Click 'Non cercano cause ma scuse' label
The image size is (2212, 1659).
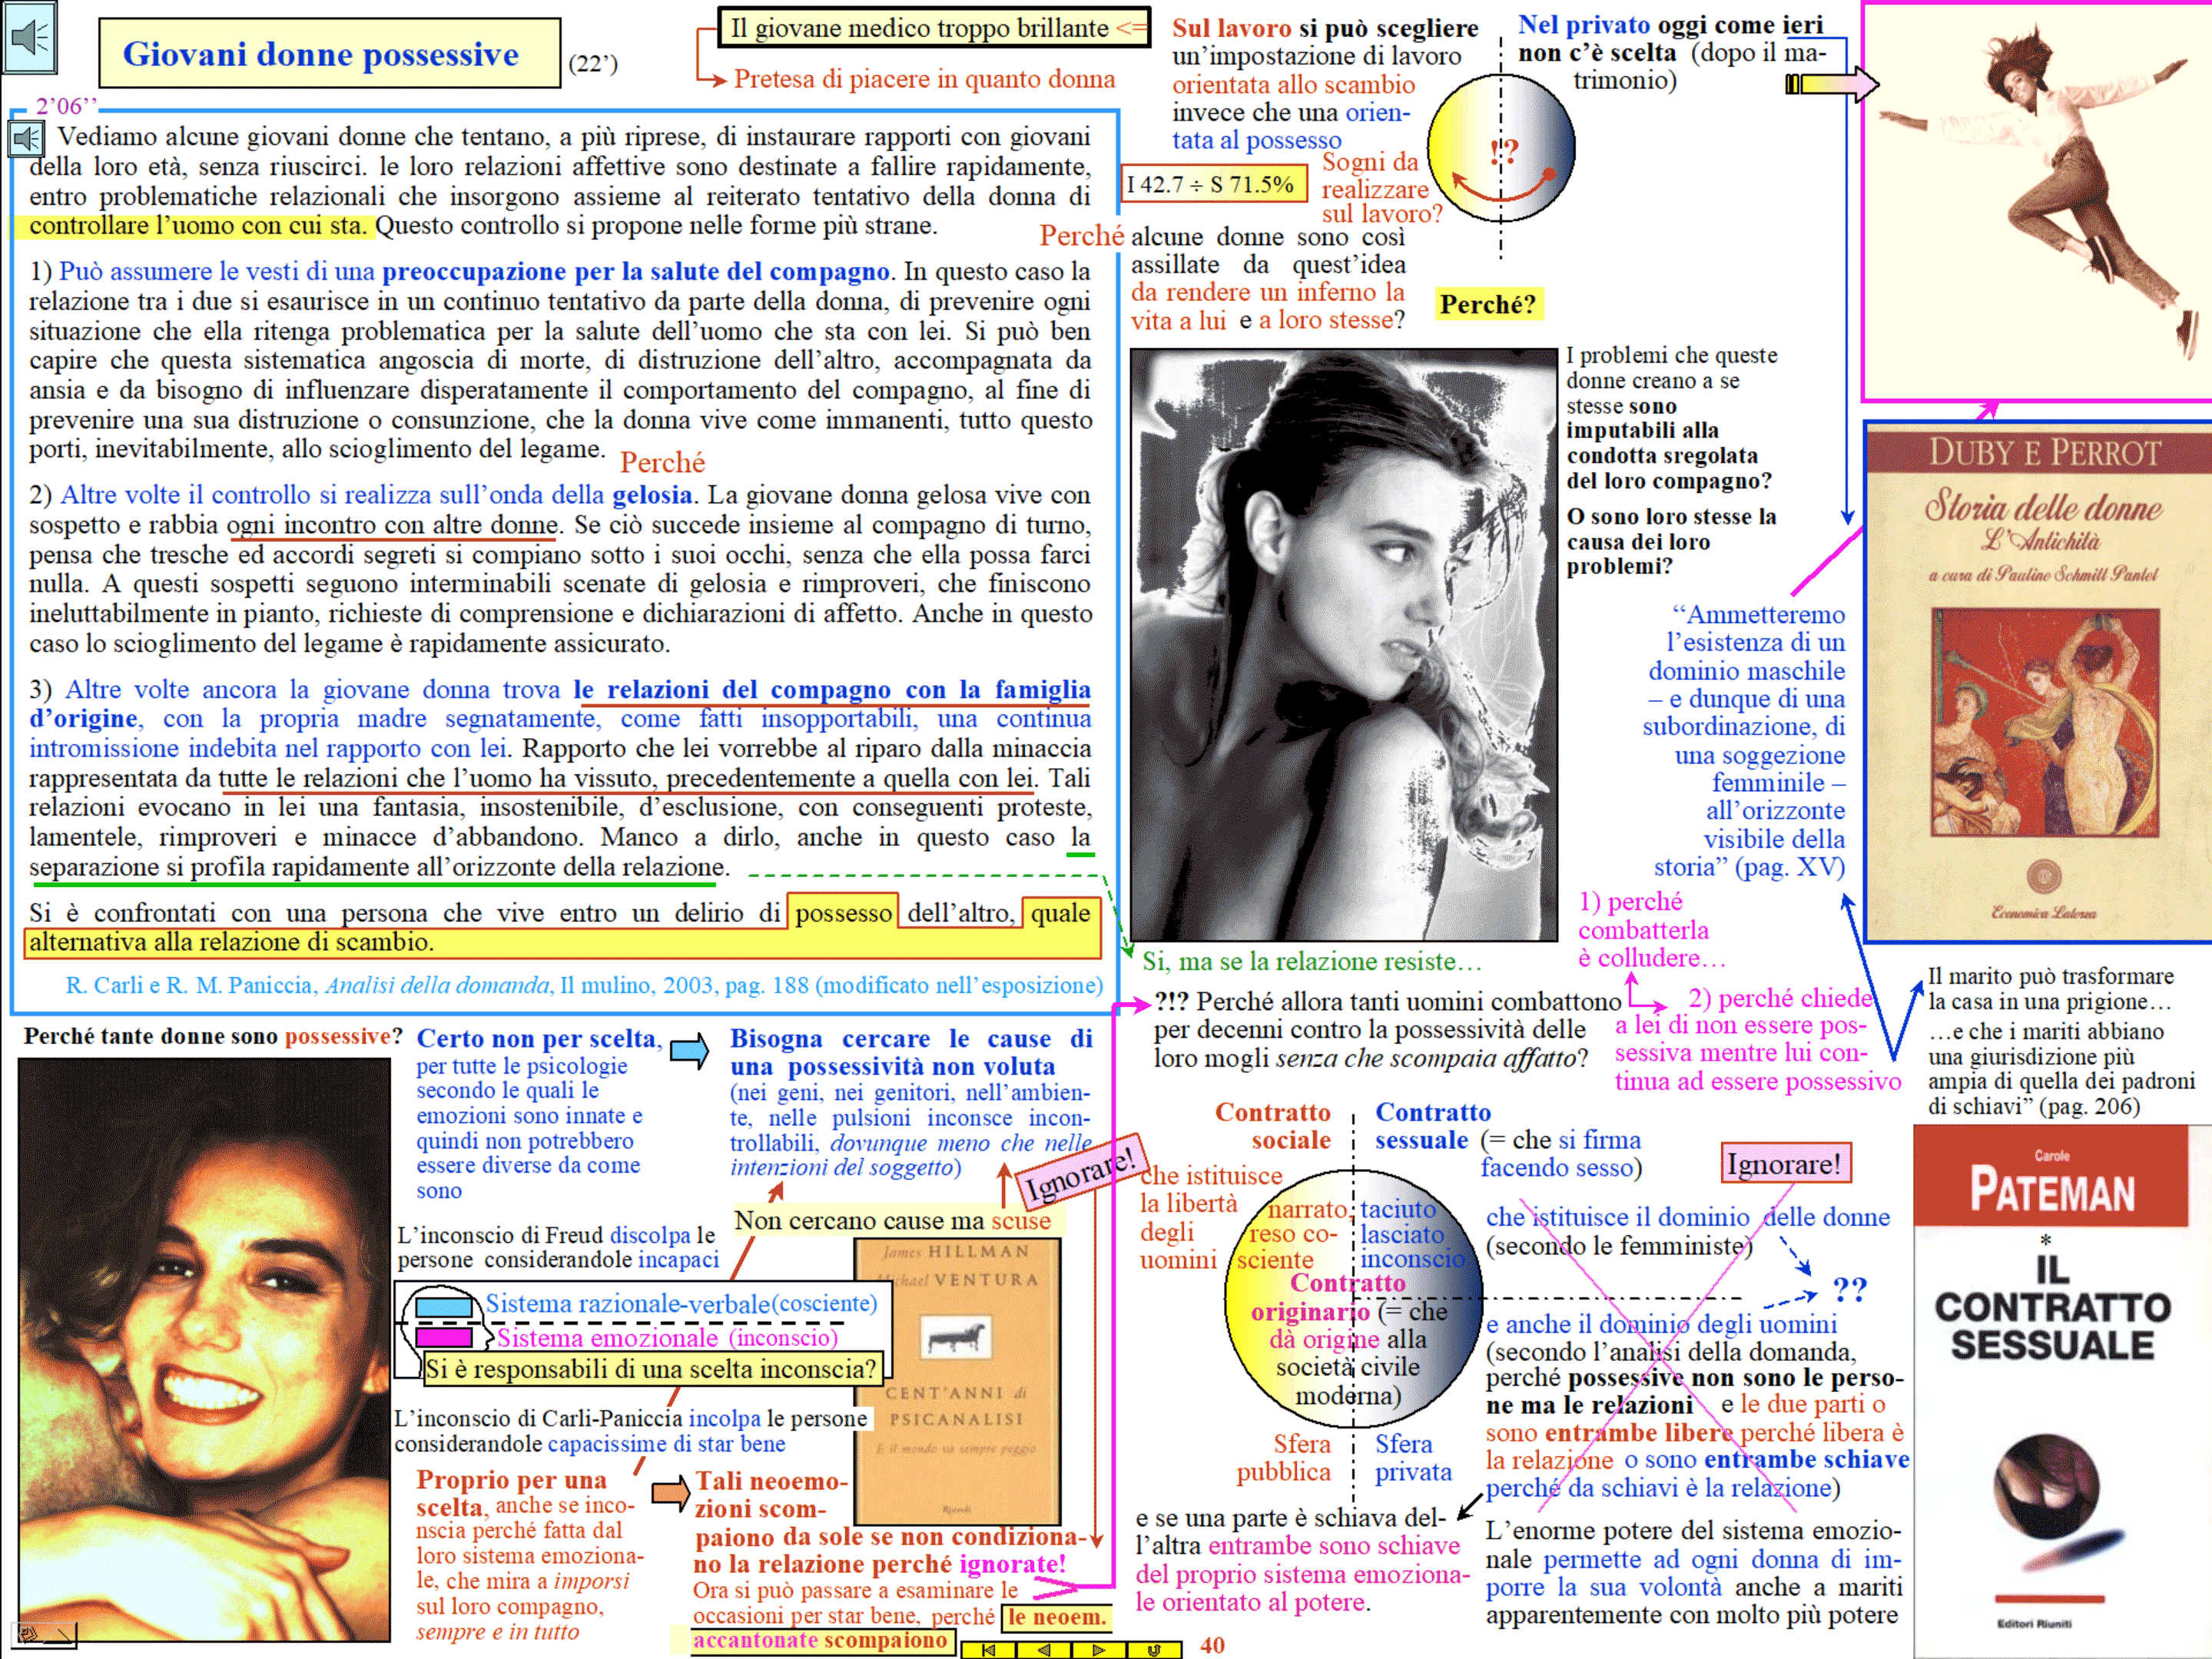coord(892,1220)
